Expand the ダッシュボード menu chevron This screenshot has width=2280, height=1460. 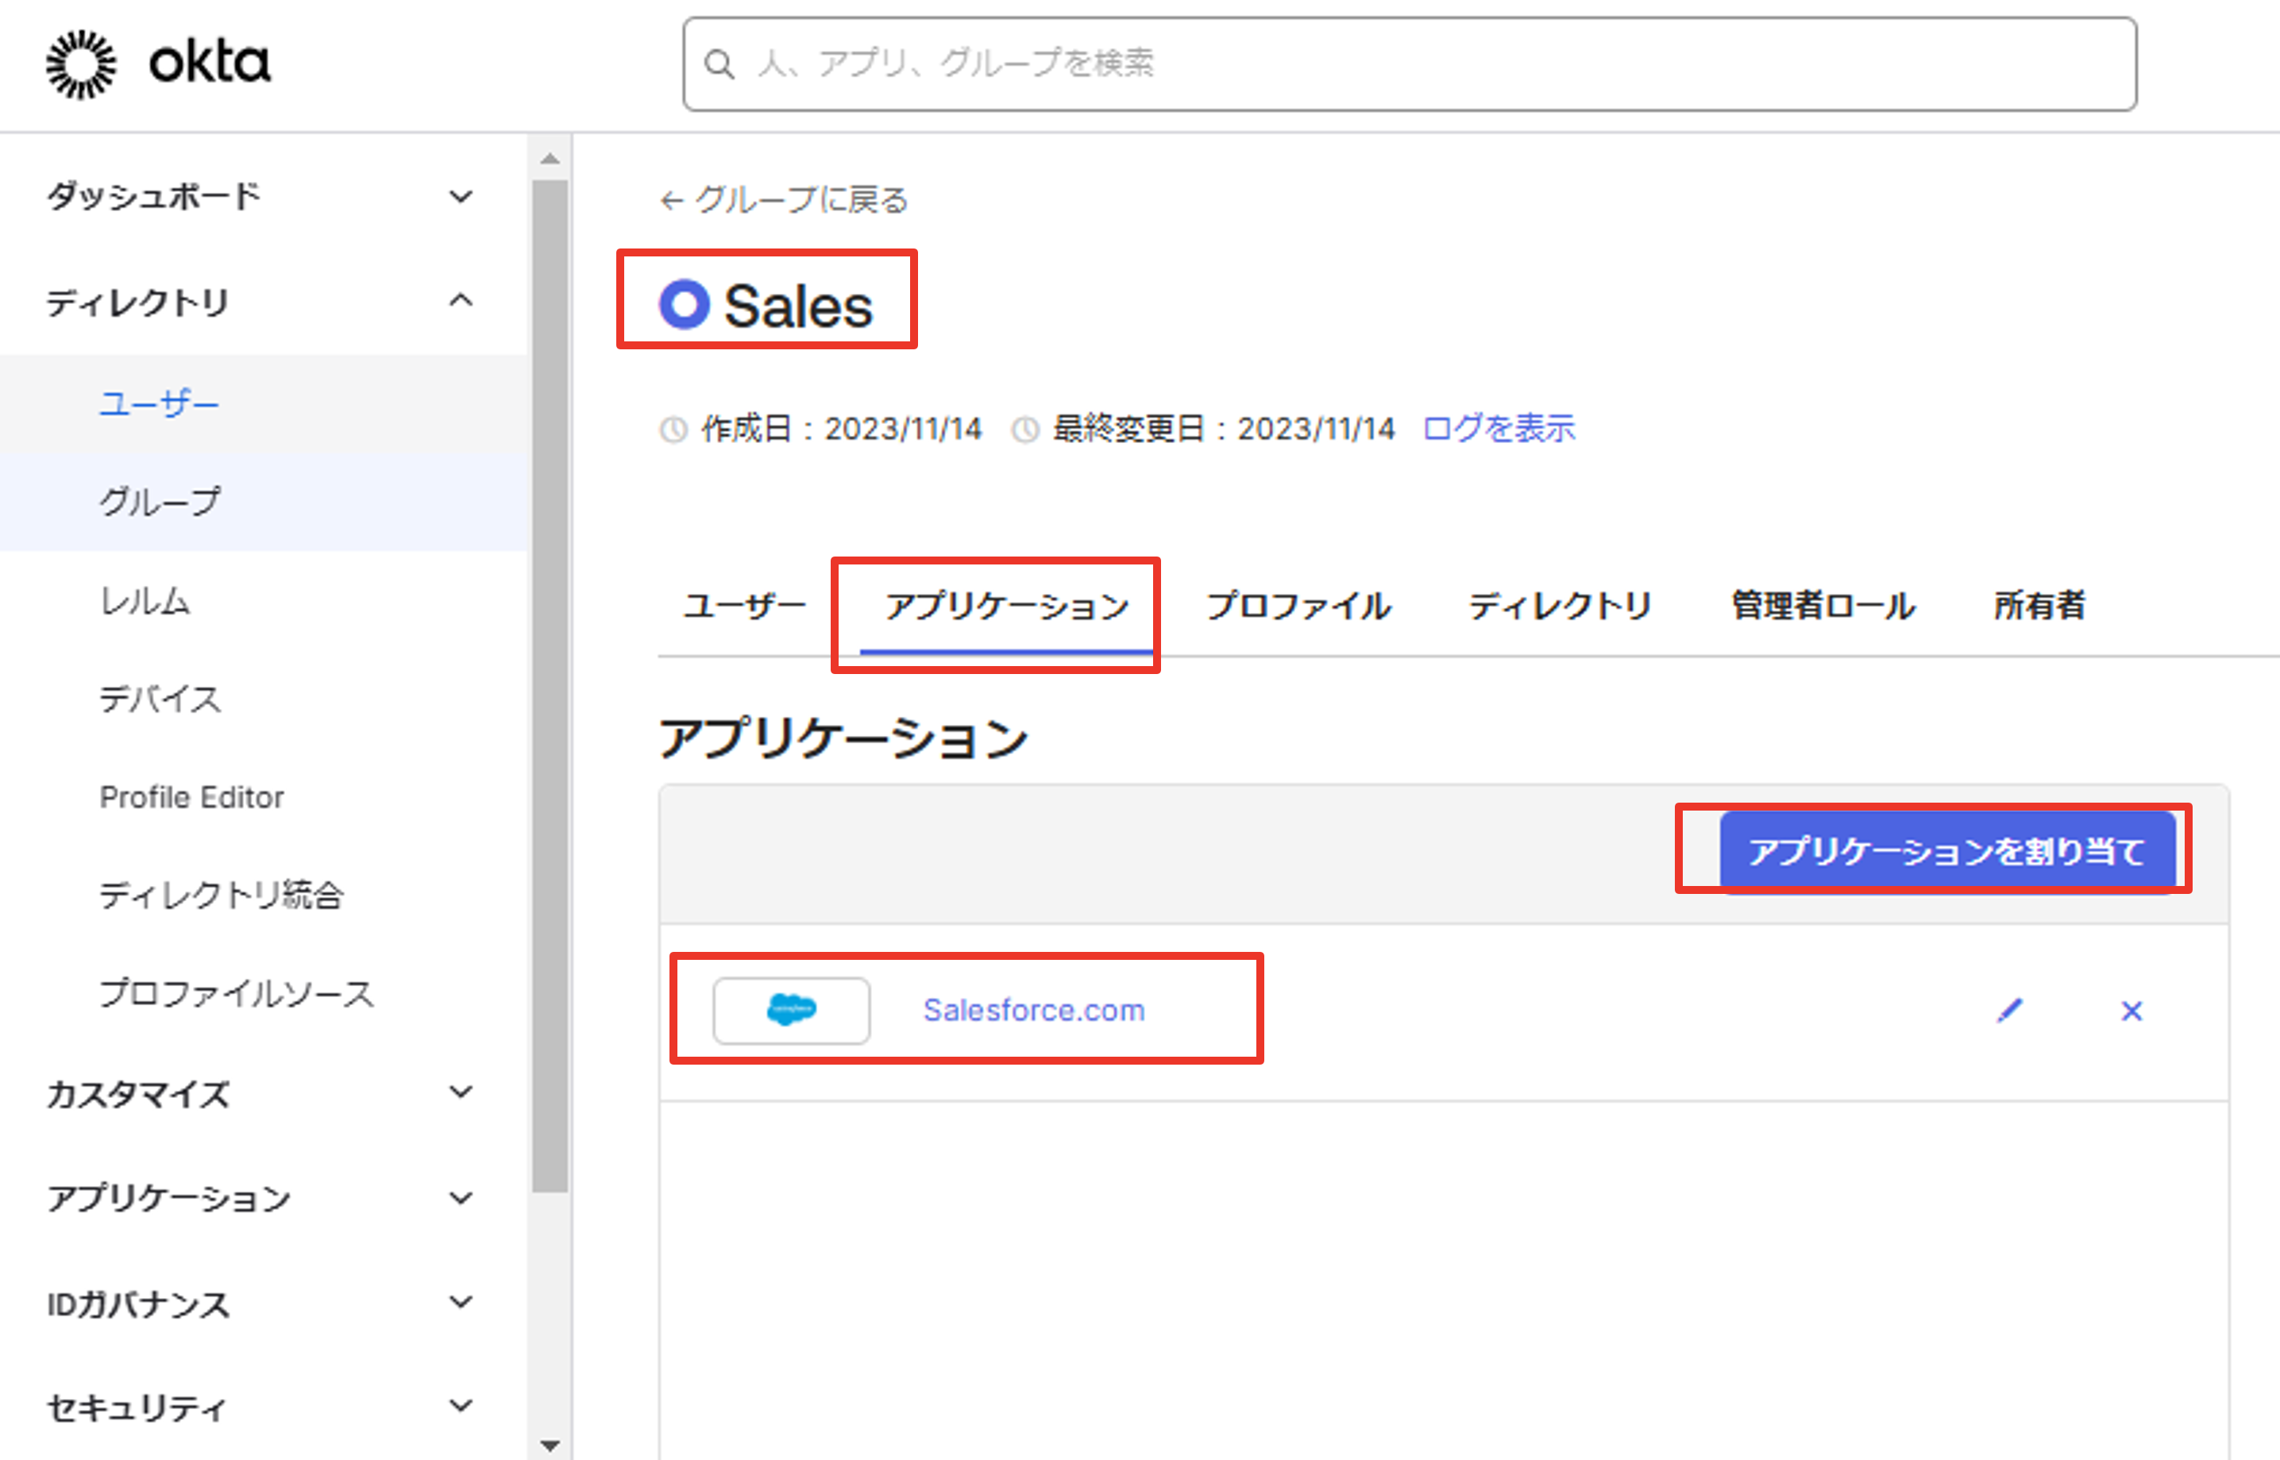(461, 197)
